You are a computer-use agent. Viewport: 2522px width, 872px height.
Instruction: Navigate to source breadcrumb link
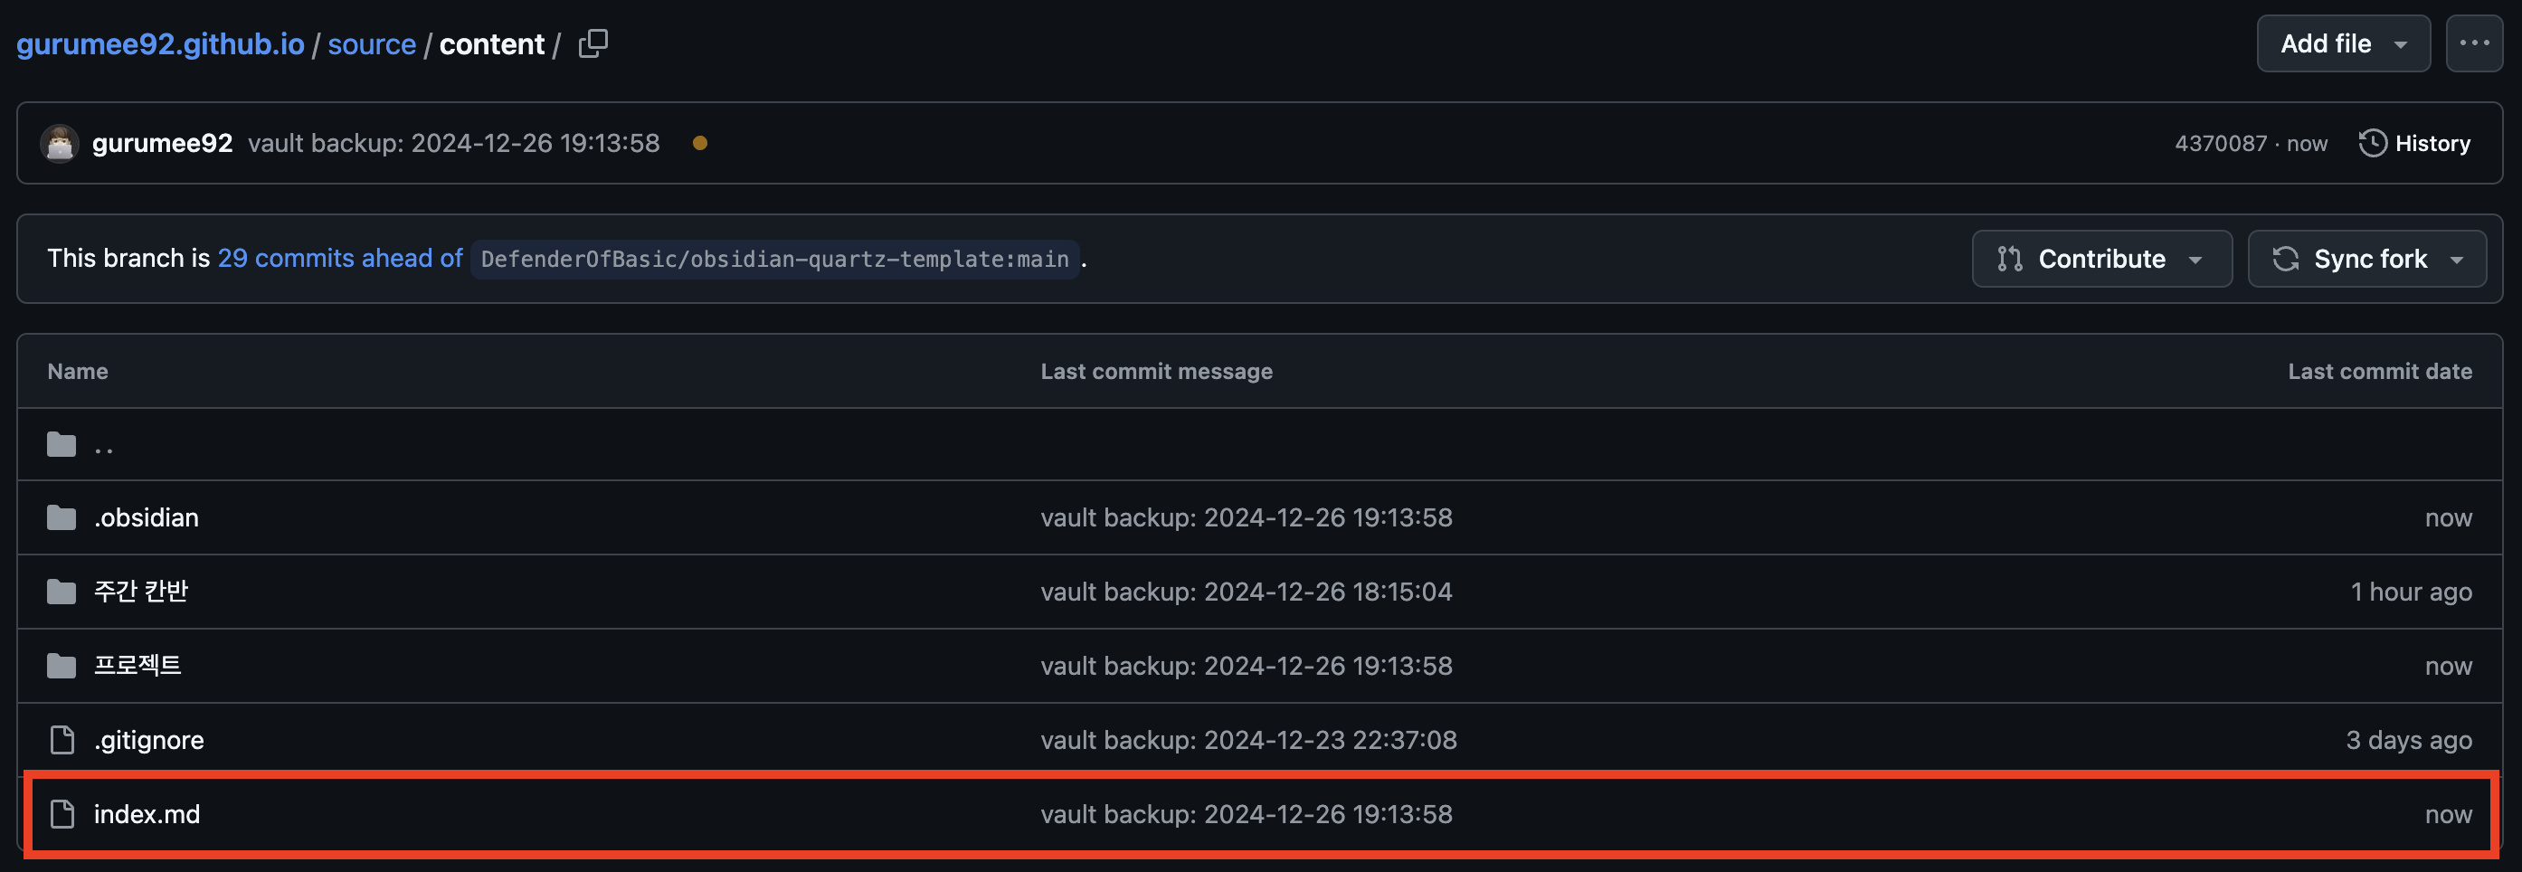pyautogui.click(x=372, y=44)
